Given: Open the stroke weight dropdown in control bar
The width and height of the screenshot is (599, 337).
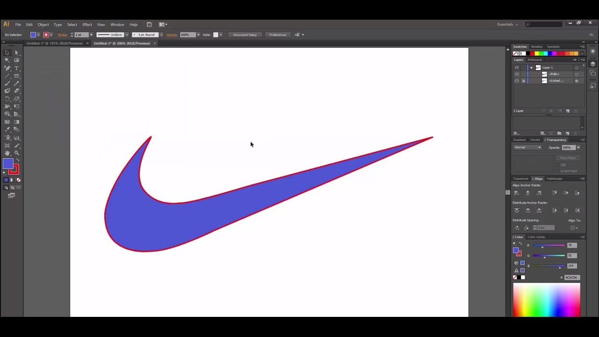Looking at the screenshot, I should [x=91, y=35].
